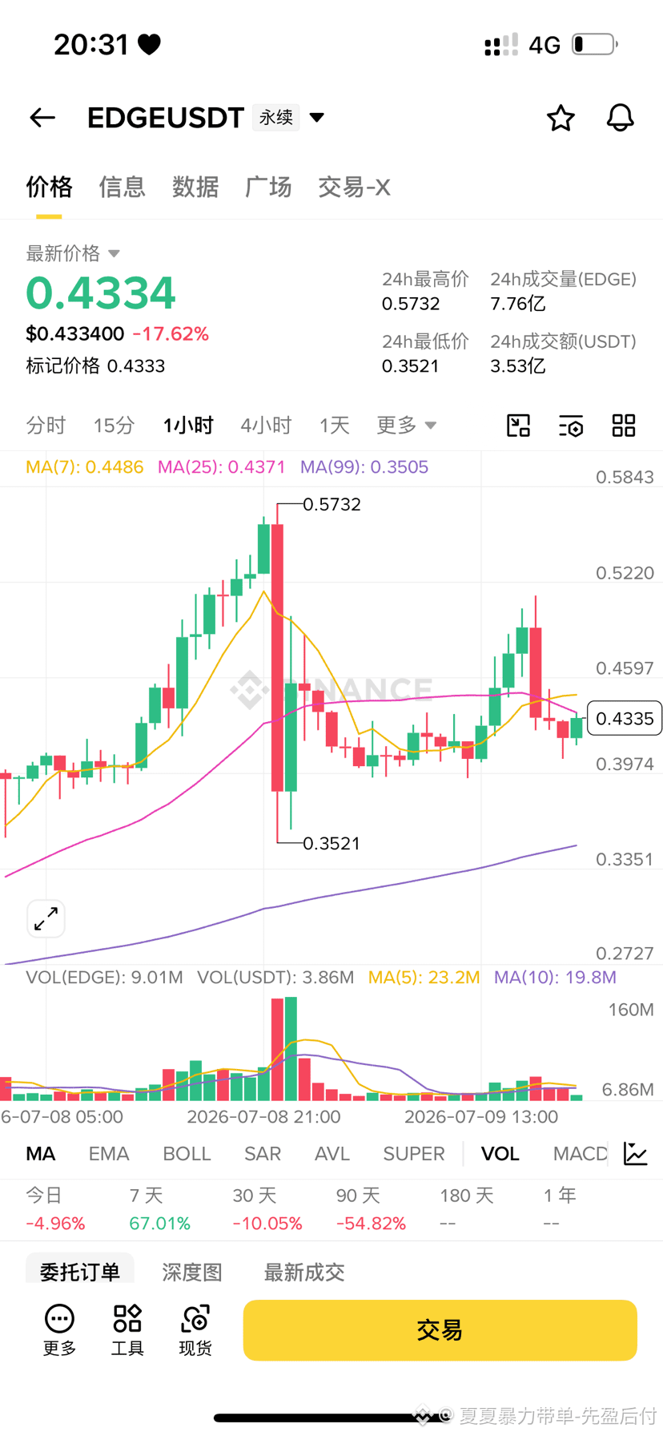Viewport: 663px width, 1436px height.
Task: Add EDGEUSDT to favorites with star icon
Action: [x=561, y=118]
